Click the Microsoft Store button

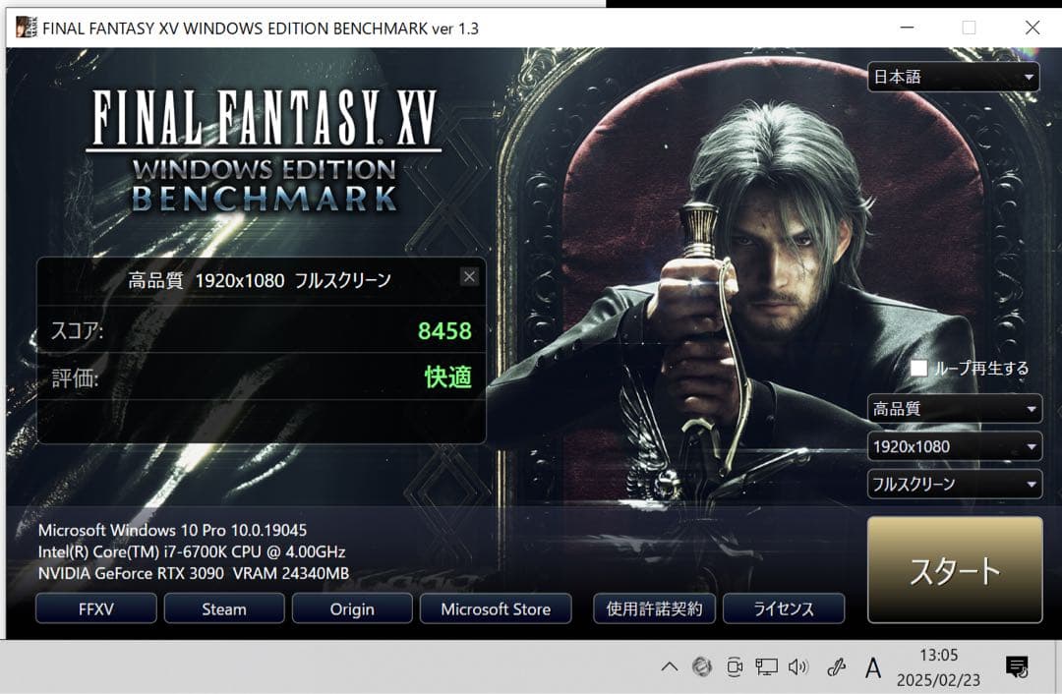click(x=496, y=608)
